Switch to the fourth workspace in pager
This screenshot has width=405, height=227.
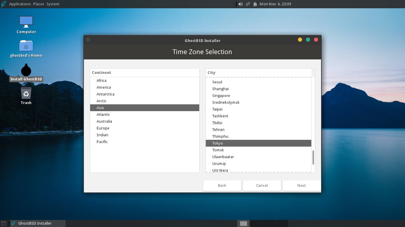[282, 223]
